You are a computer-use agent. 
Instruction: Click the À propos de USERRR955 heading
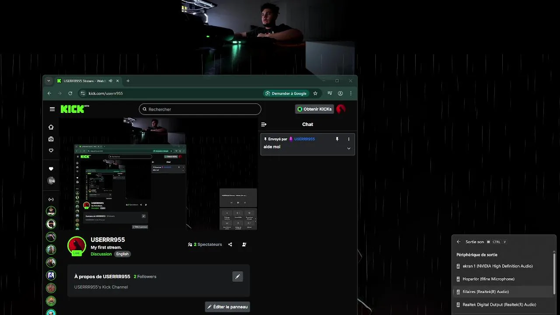click(x=102, y=276)
